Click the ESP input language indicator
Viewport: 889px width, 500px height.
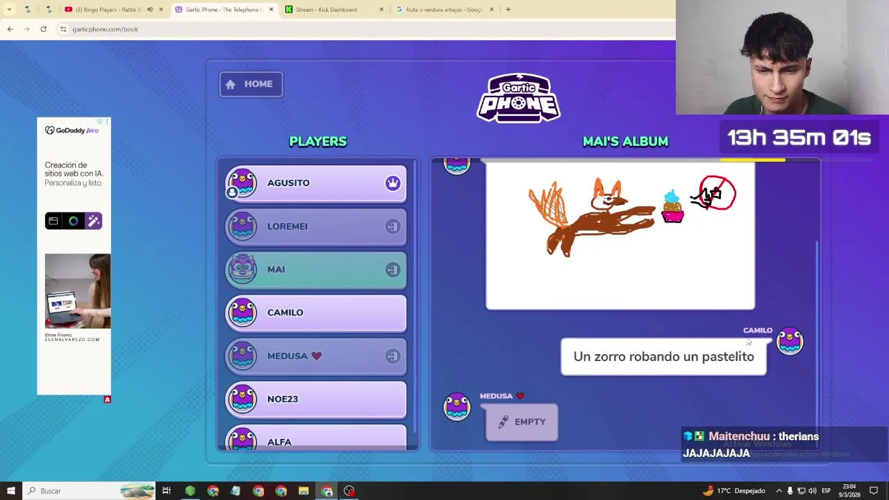[826, 491]
